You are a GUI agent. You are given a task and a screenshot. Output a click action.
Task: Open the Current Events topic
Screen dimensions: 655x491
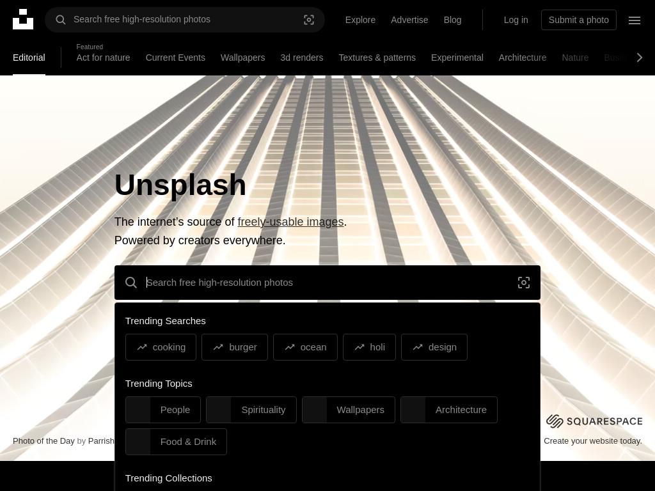click(175, 58)
